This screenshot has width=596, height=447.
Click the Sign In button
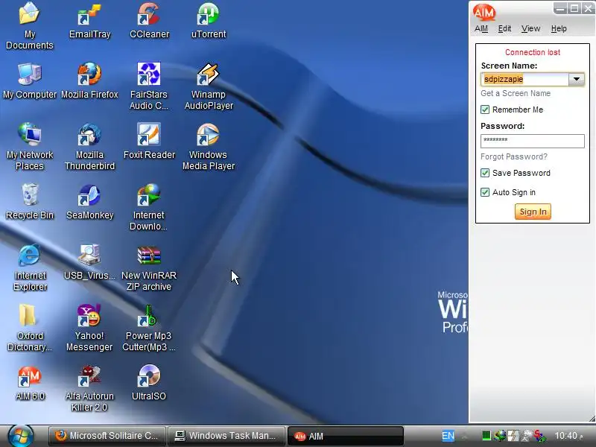coord(533,212)
